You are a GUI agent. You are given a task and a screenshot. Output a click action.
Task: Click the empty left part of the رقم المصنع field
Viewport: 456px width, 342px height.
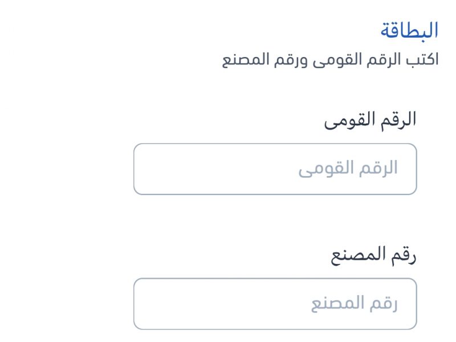pos(209,304)
